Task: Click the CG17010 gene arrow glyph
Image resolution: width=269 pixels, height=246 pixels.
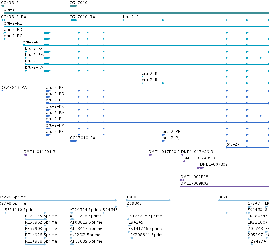Action: click(73, 6)
